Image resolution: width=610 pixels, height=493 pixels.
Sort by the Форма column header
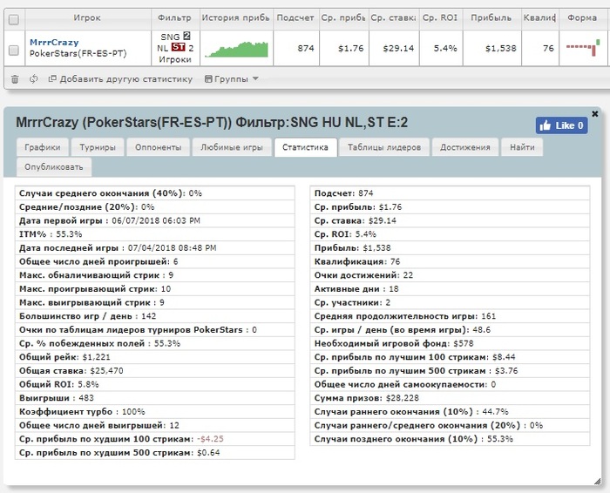(582, 18)
